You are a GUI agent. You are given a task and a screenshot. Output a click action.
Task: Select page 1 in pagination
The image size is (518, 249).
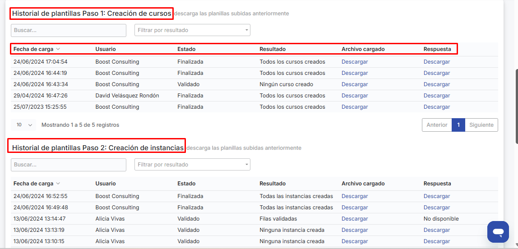458,125
